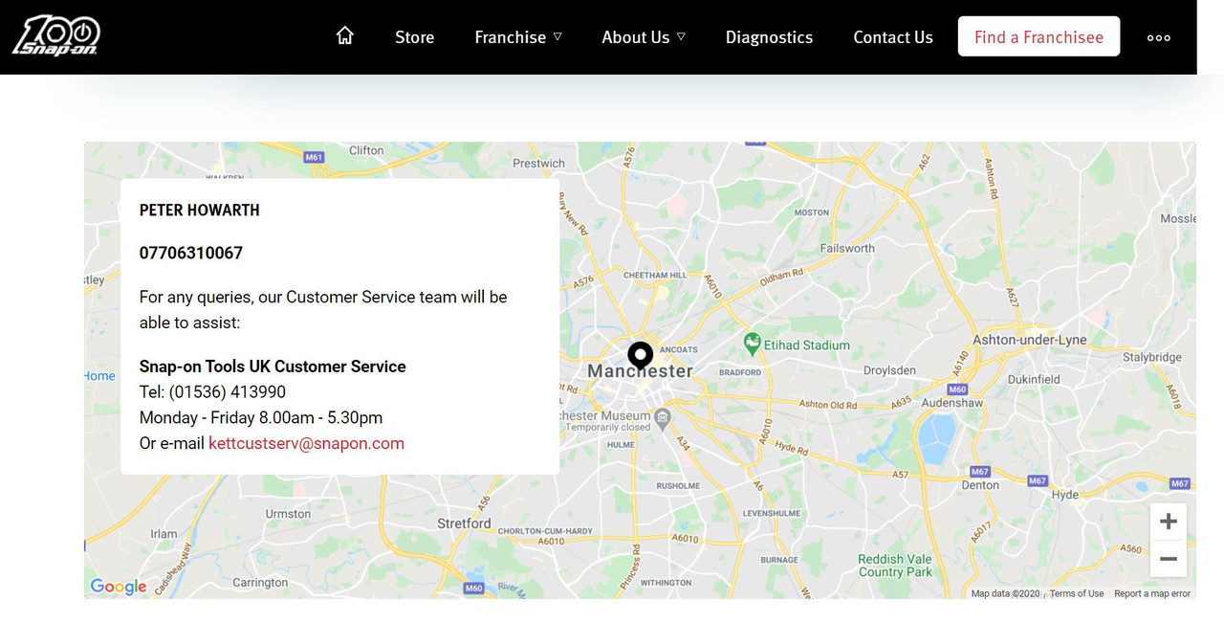Click the Prestwich map label

point(538,163)
